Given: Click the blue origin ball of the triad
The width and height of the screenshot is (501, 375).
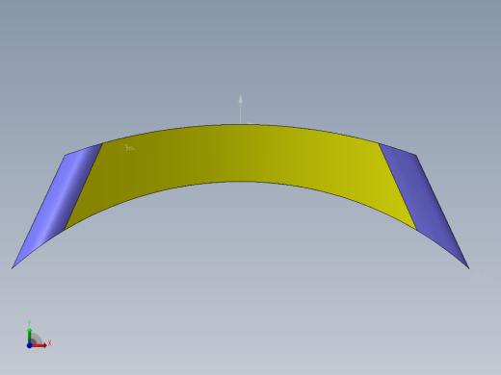Looking at the screenshot, I should tap(29, 345).
